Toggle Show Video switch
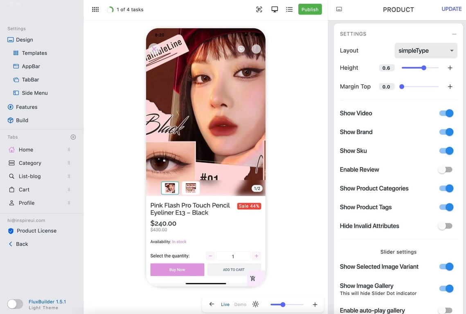Viewport: 466px width, 314px height. (x=446, y=113)
